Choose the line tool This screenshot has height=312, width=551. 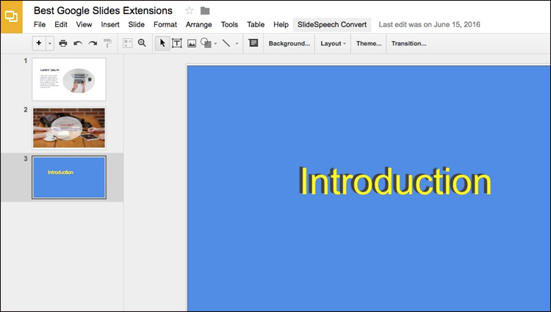pyautogui.click(x=226, y=43)
